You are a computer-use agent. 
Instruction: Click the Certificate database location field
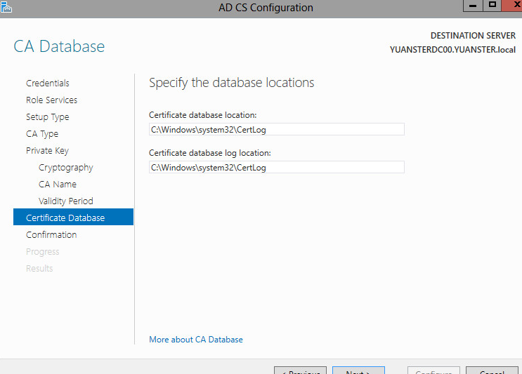click(277, 129)
